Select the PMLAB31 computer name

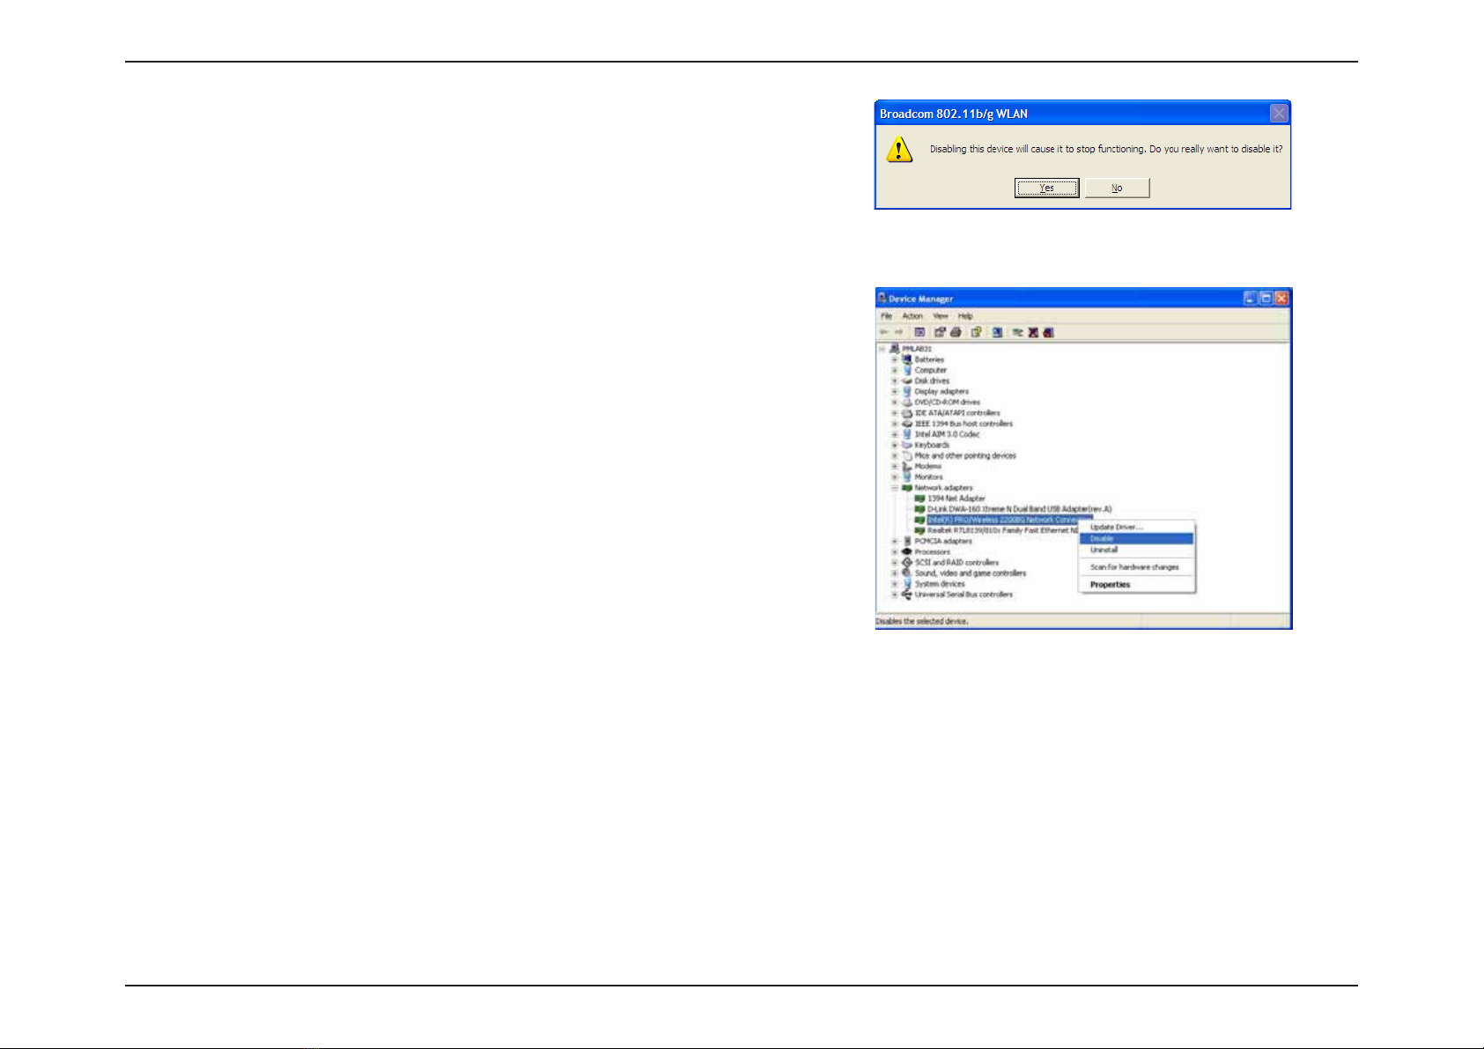[x=917, y=349]
